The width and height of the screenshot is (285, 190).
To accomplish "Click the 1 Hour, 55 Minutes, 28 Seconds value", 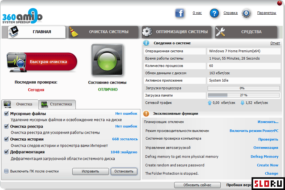I will (x=234, y=58).
